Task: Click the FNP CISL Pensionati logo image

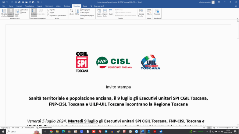Action: pyautogui.click(x=114, y=62)
